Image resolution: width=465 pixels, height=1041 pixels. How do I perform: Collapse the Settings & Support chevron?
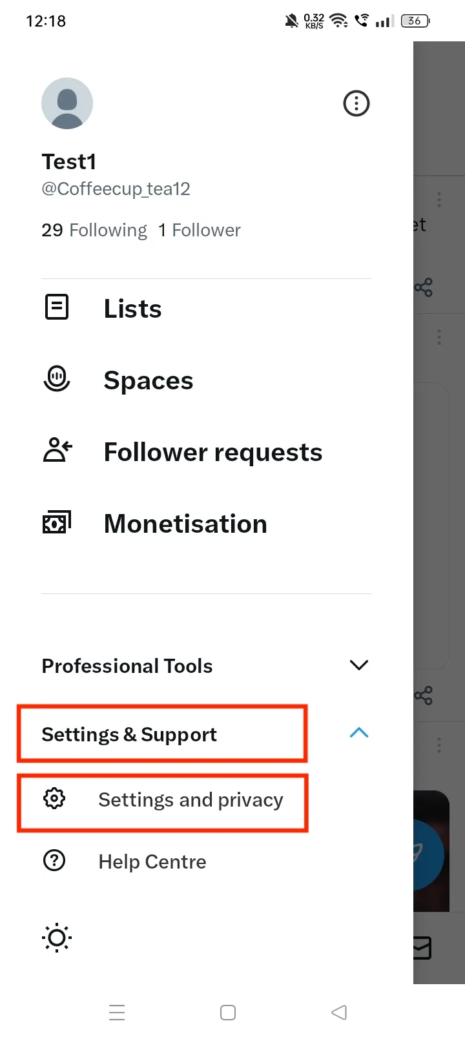click(x=358, y=733)
